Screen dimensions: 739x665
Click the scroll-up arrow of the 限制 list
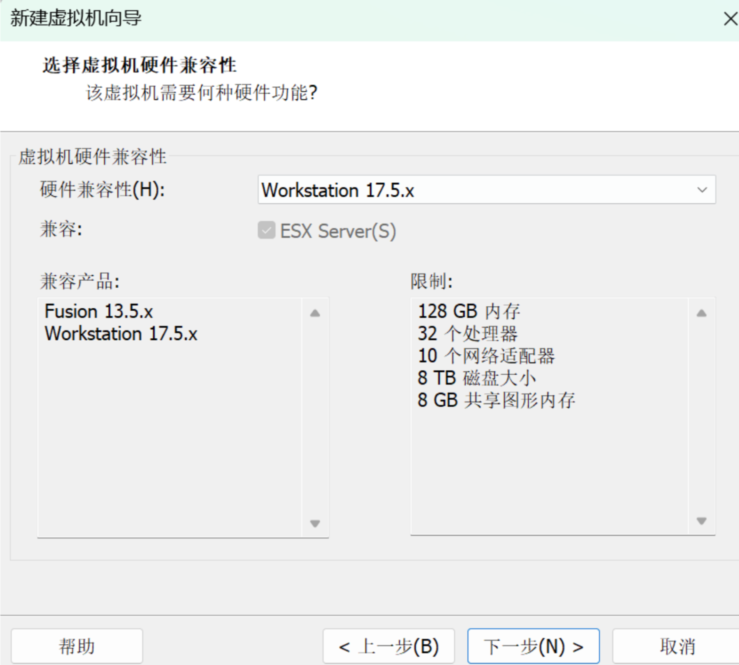pyautogui.click(x=702, y=312)
